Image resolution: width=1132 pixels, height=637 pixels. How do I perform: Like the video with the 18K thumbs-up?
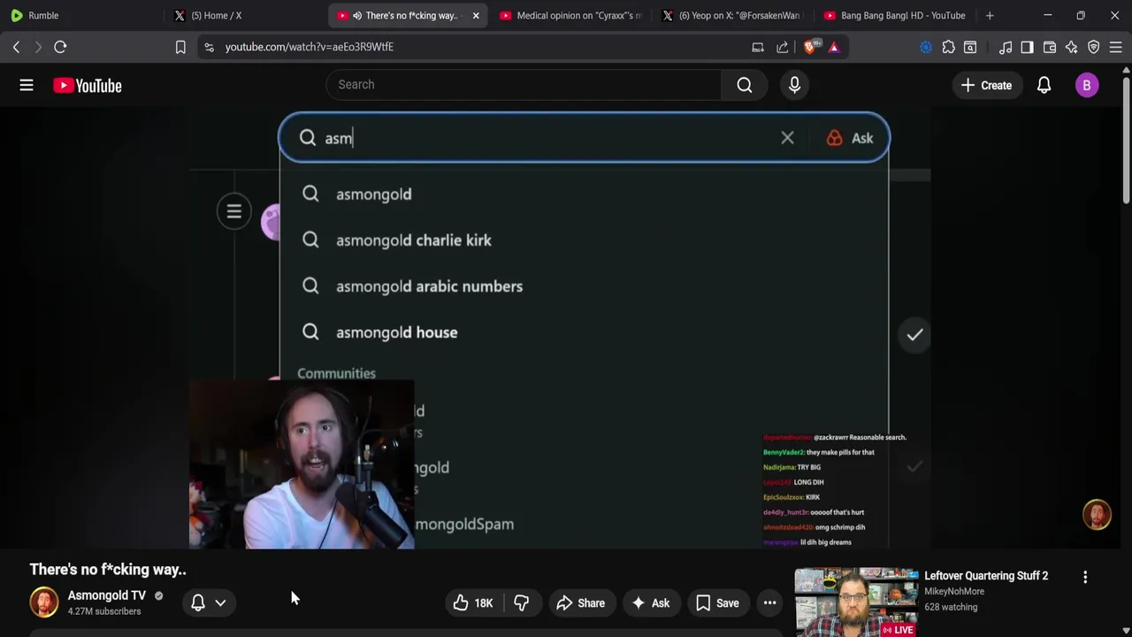tap(473, 603)
